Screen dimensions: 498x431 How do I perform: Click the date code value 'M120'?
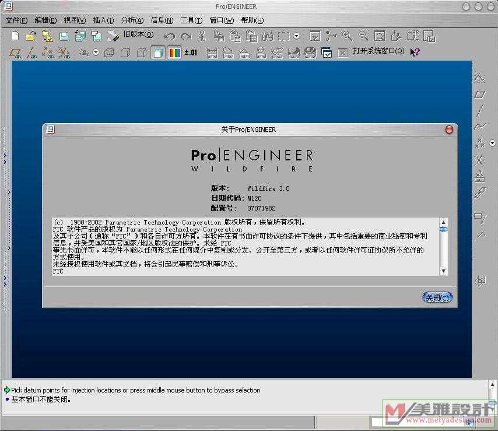[254, 198]
